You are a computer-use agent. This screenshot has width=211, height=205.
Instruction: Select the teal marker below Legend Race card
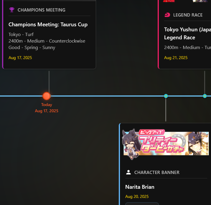tap(205, 96)
